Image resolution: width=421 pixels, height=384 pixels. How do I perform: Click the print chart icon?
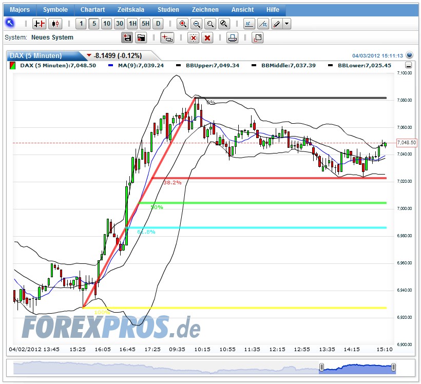[x=232, y=37]
